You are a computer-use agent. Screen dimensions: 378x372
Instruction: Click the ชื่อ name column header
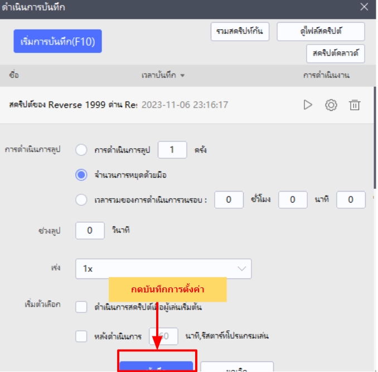click(x=14, y=75)
